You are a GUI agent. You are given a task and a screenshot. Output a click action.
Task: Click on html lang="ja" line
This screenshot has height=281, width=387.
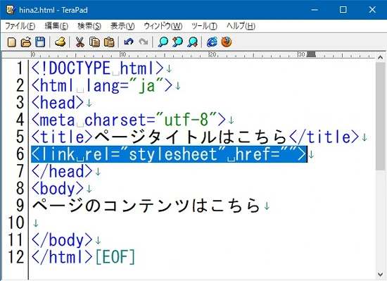coord(102,85)
